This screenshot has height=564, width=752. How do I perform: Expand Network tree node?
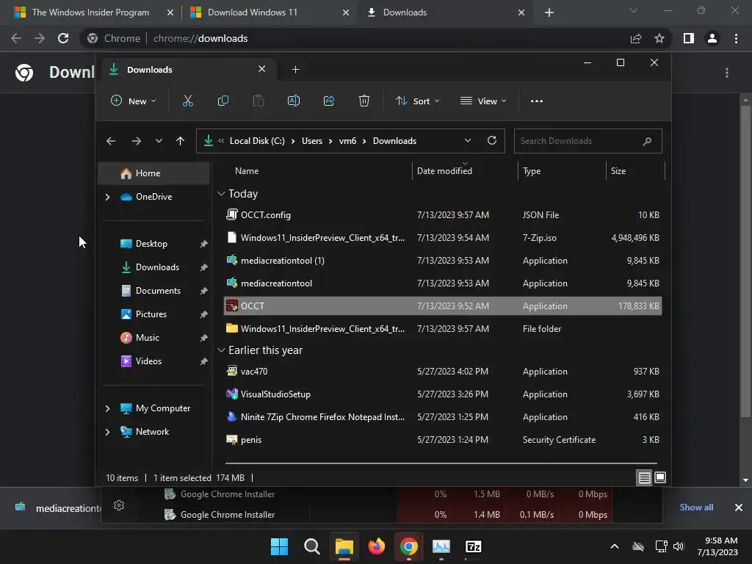point(107,432)
